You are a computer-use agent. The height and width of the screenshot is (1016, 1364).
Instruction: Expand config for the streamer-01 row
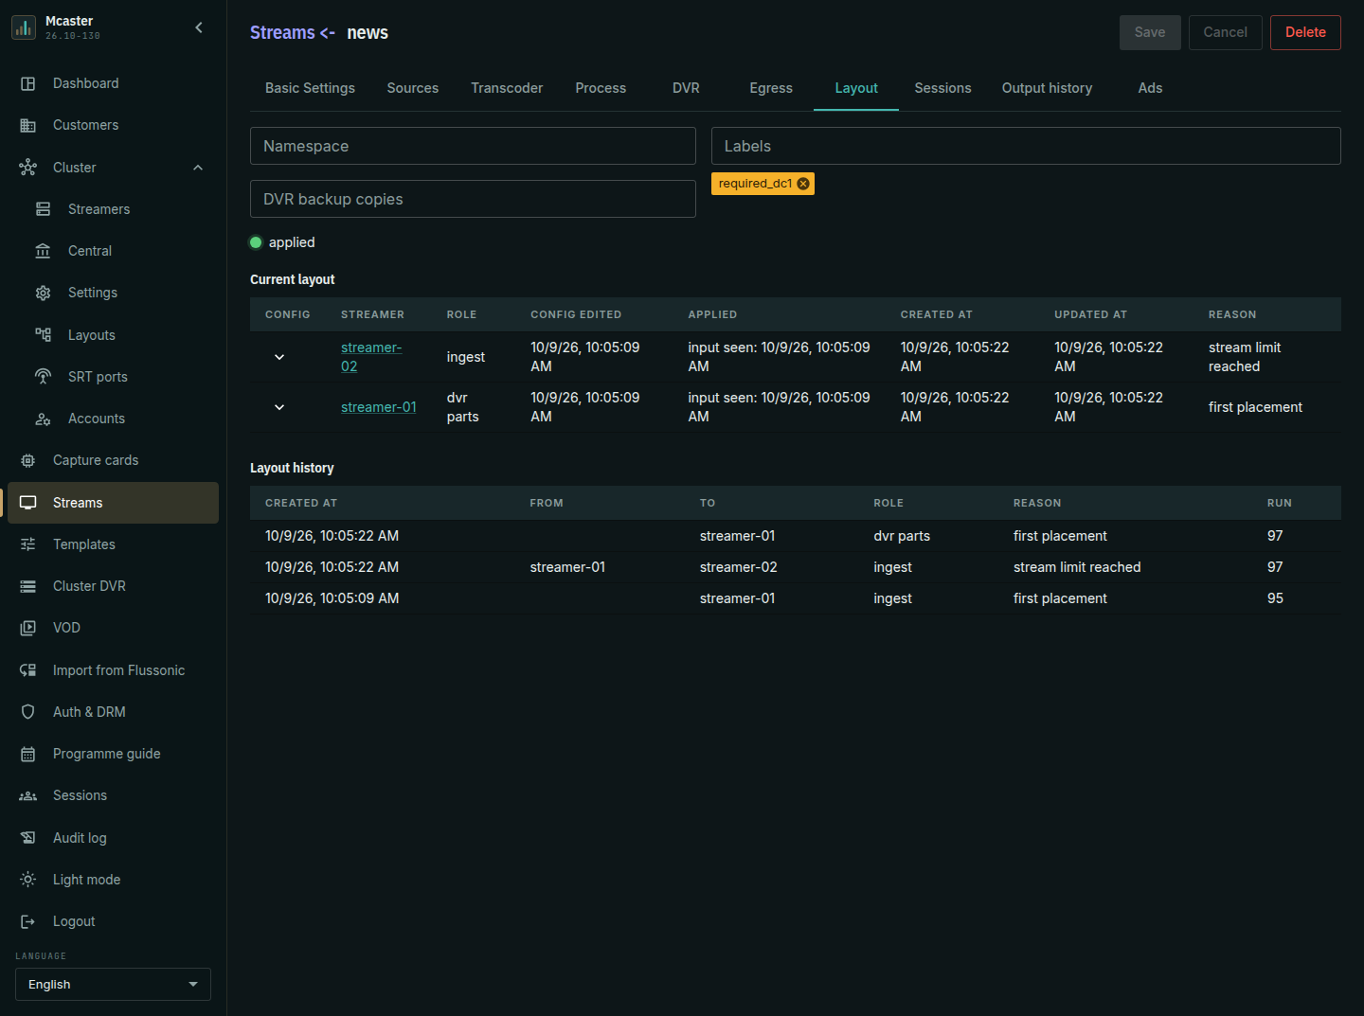point(279,407)
